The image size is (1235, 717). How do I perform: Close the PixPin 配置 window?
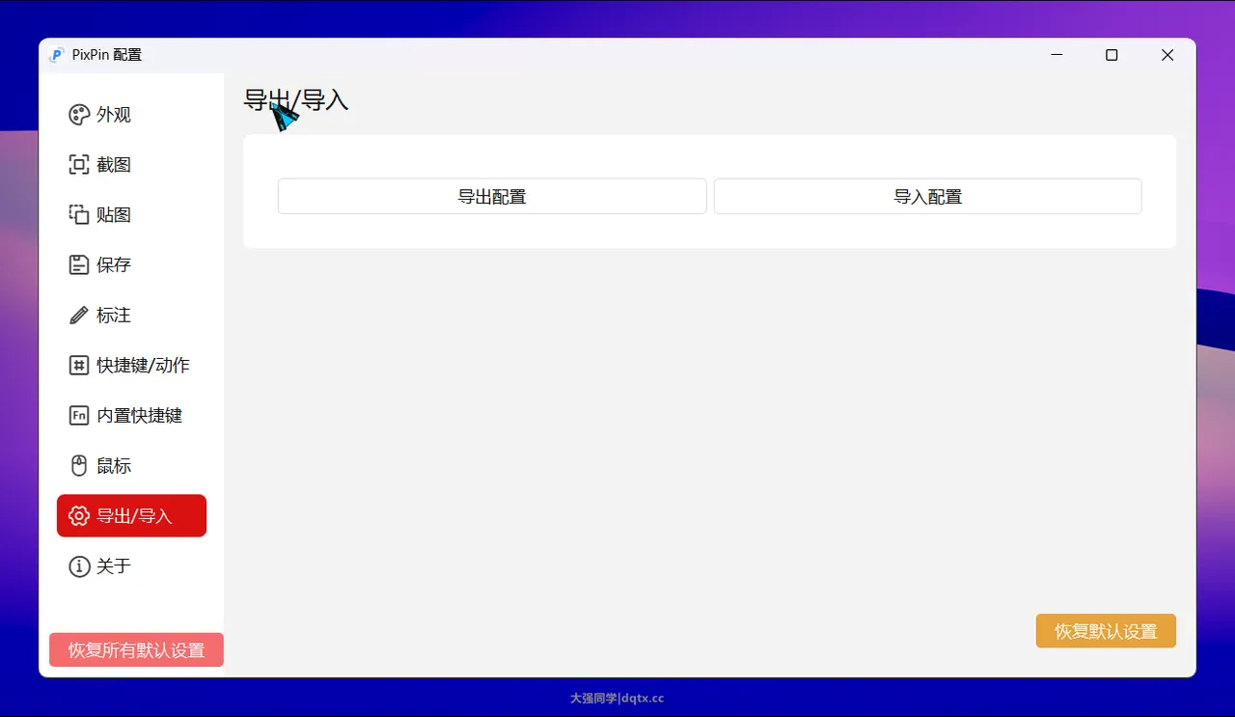tap(1167, 56)
